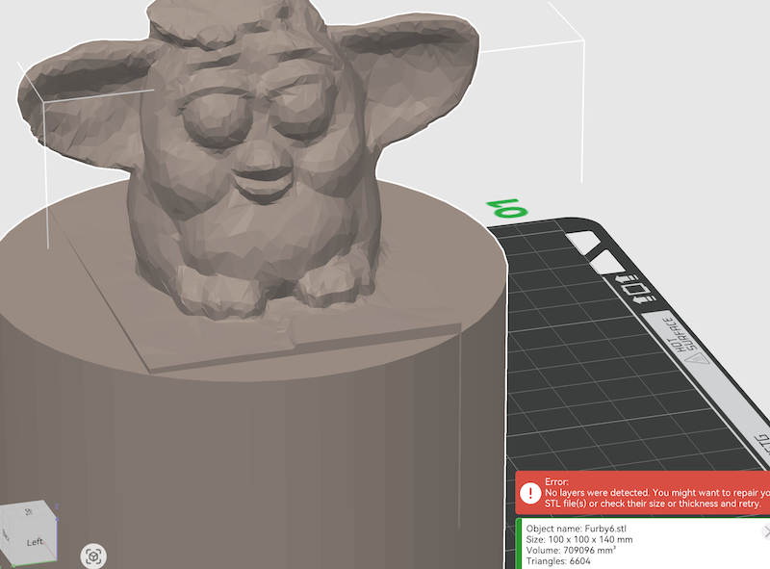Click the top face of the view cube
The width and height of the screenshot is (770, 569).
[x=28, y=512]
